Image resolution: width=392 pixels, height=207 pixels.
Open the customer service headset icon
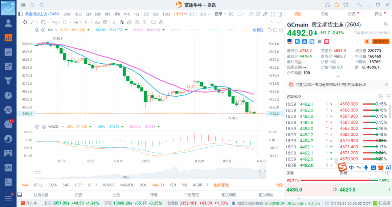(x=327, y=5)
